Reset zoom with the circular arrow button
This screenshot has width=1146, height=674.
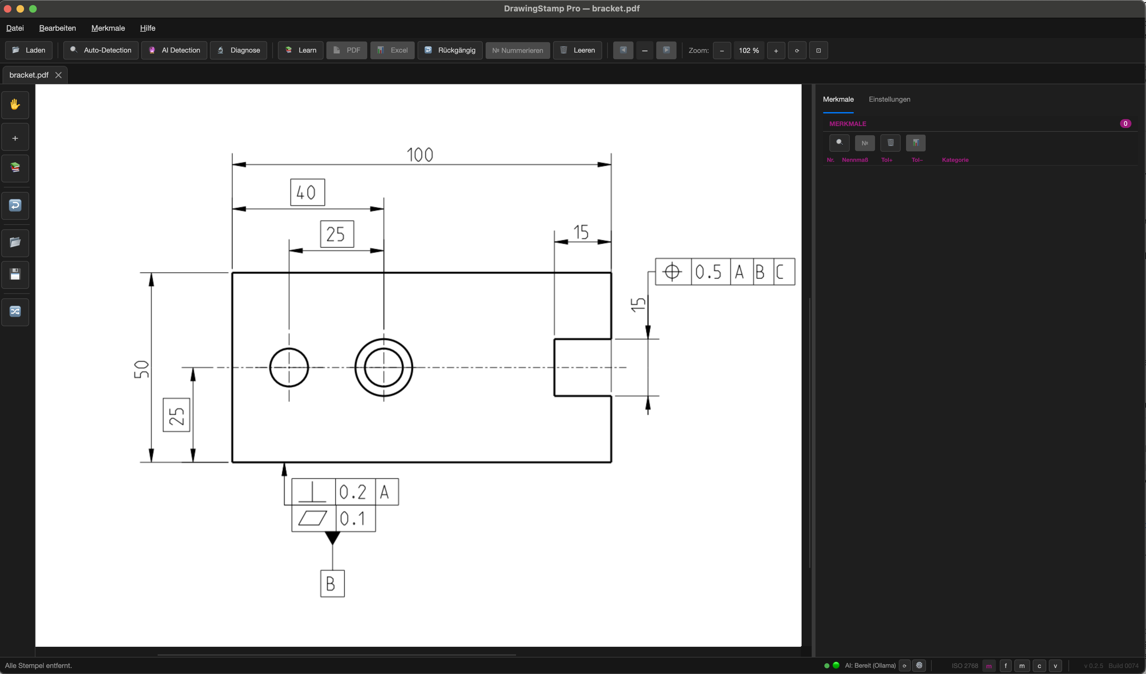click(797, 50)
